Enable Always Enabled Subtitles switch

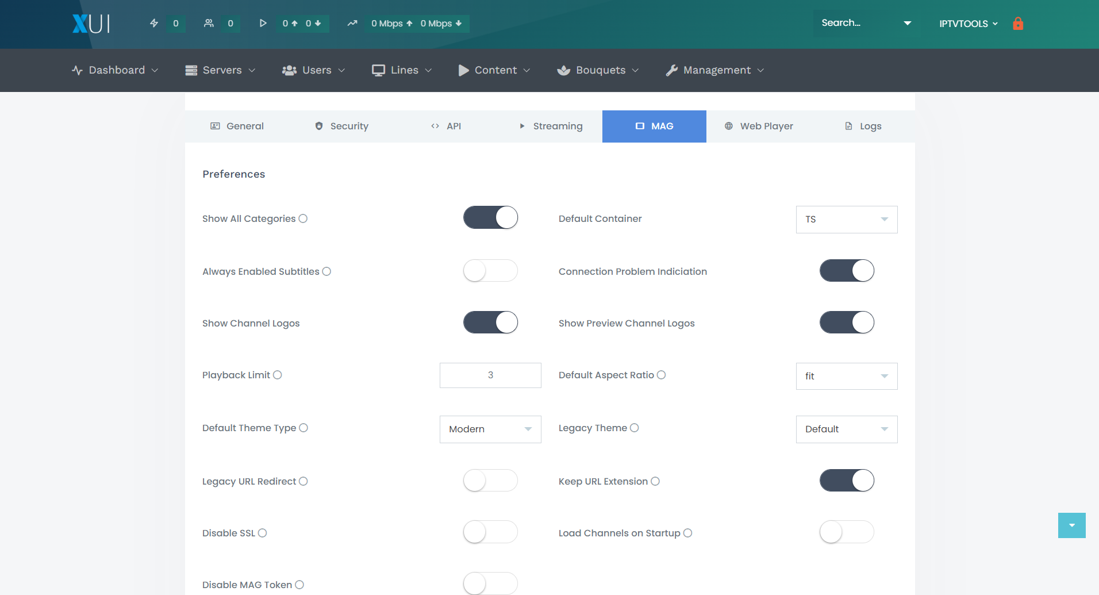tap(490, 270)
